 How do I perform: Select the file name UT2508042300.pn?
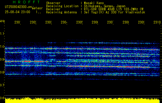(19, 7)
